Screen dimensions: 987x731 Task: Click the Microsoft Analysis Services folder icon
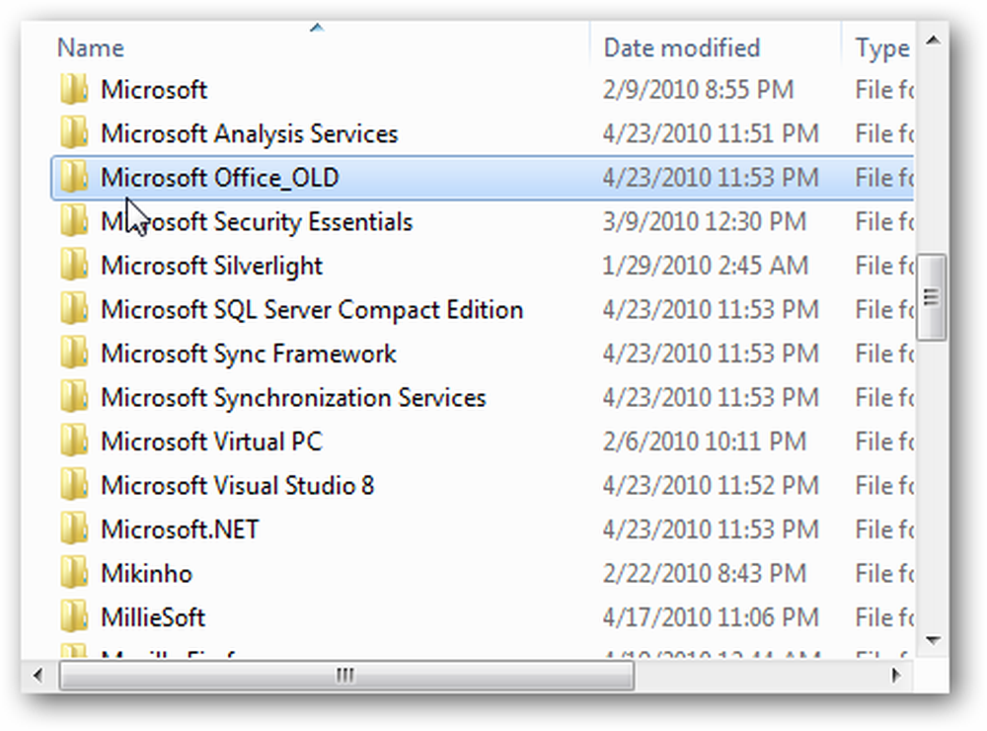[x=74, y=133]
